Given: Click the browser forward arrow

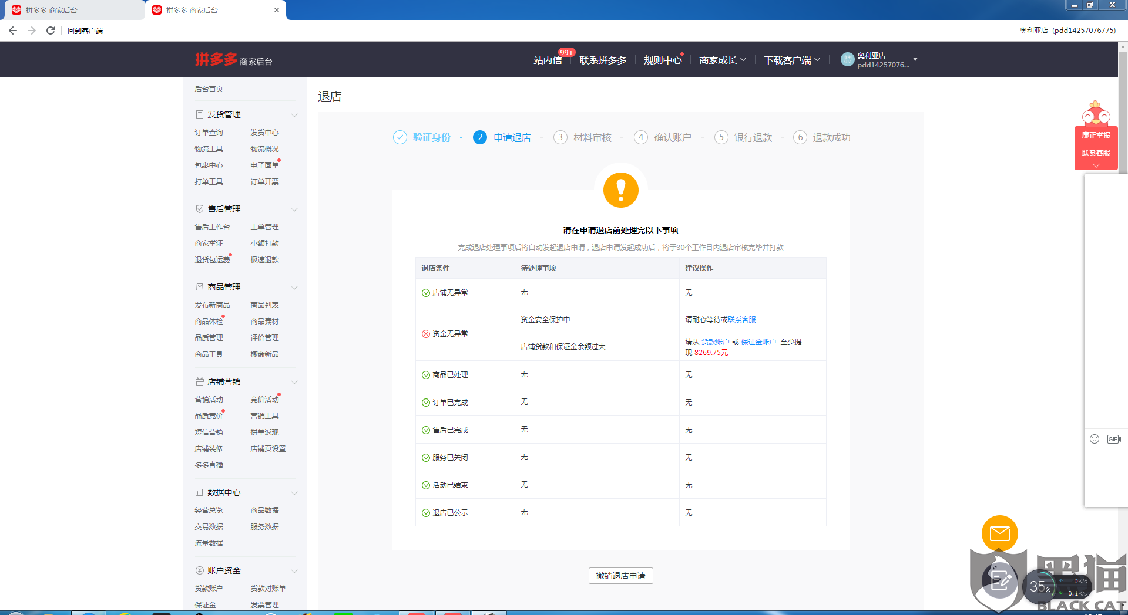Looking at the screenshot, I should (x=32, y=31).
